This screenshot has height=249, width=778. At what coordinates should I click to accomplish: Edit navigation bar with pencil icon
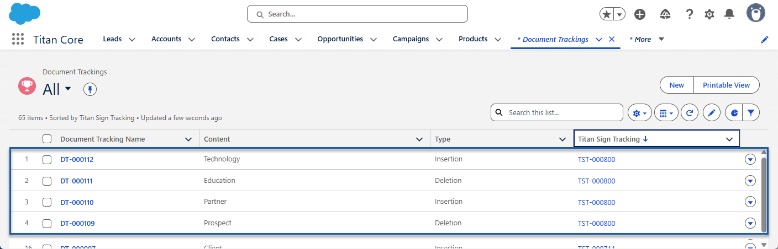click(x=765, y=40)
